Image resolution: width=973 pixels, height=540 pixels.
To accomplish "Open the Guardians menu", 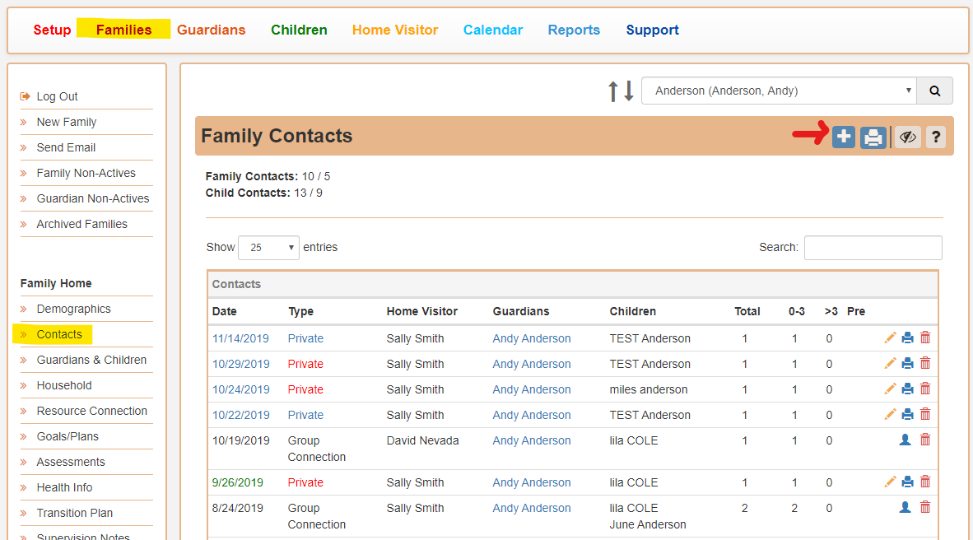I will pos(211,30).
